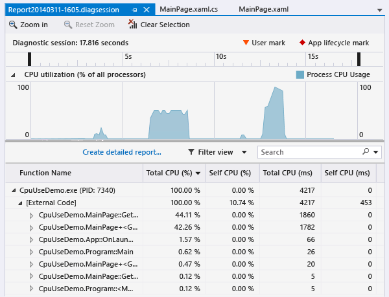The width and height of the screenshot is (389, 297).
Task: Expand the MainPage+<G row at 0.47 %
Action: [x=31, y=265]
